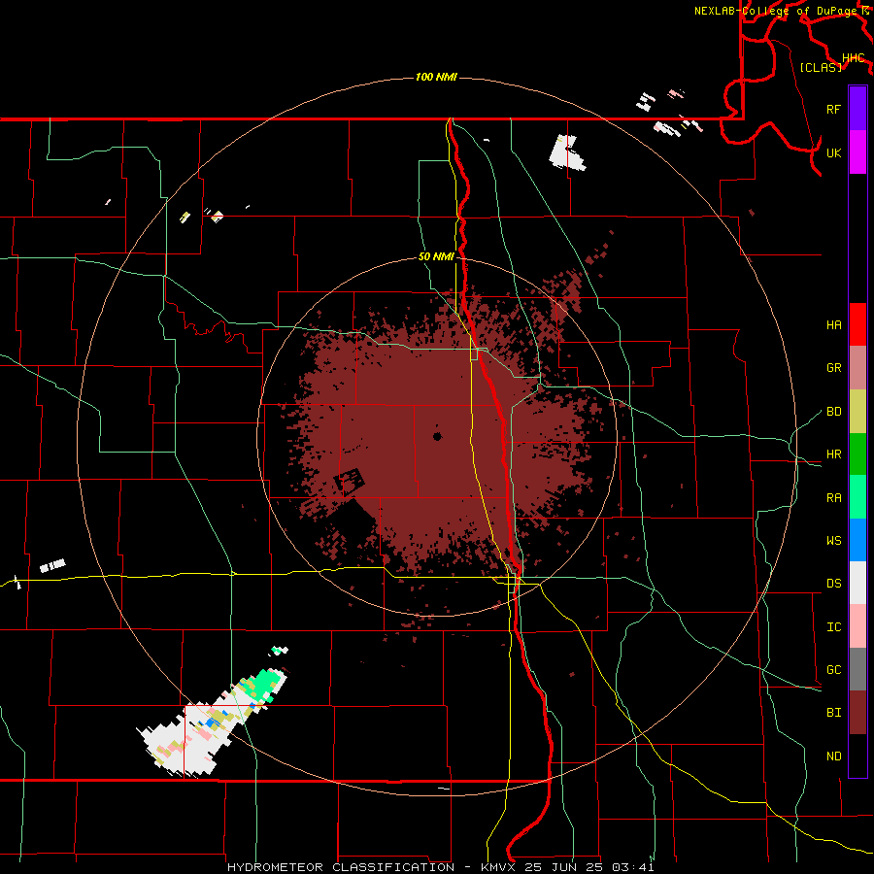The height and width of the screenshot is (874, 874).
Task: Click the [CLAS] label
Action: pos(821,67)
